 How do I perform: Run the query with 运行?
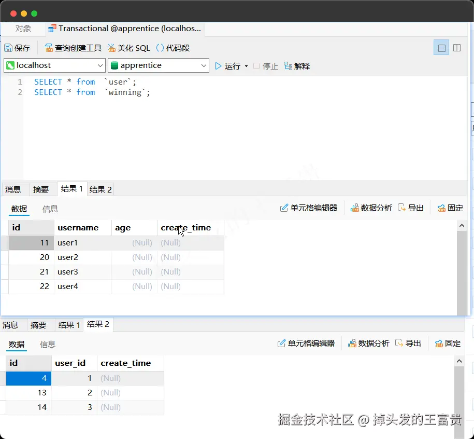coord(227,66)
